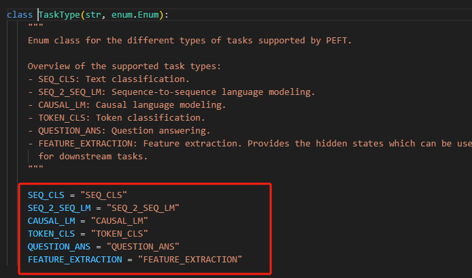The height and width of the screenshot is (278, 472).
Task: Click the "FEATURE_EXTRACTION" string literal
Action: 190,259
